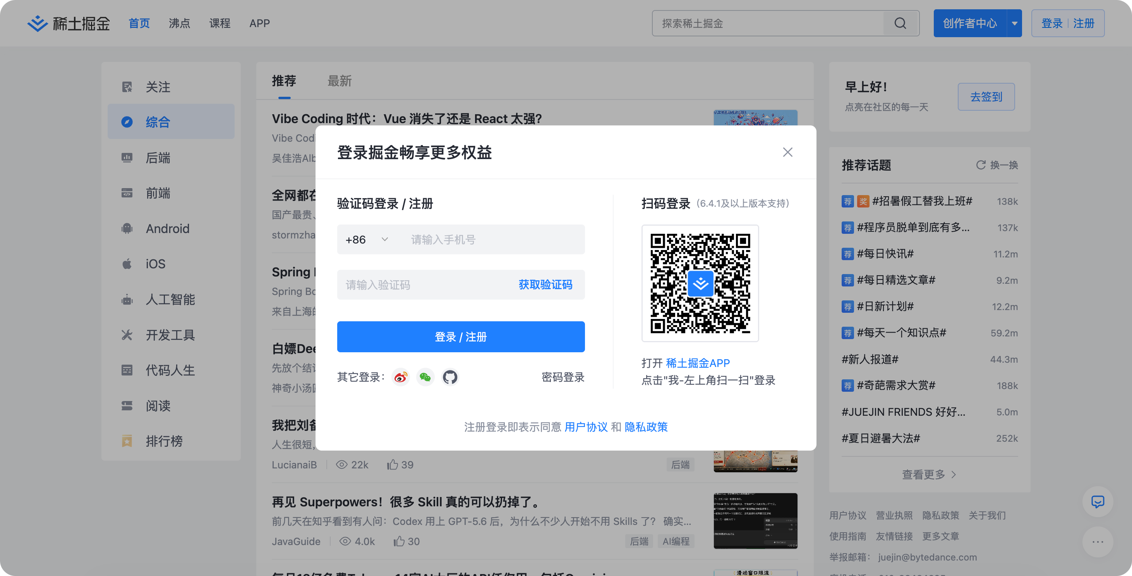Open topic #招暑假工替我上班#
1132x576 pixels.
[922, 201]
